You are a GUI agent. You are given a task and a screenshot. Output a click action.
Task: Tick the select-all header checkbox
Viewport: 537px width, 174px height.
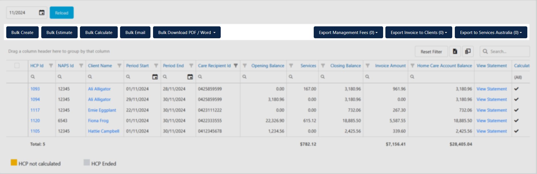click(x=17, y=65)
